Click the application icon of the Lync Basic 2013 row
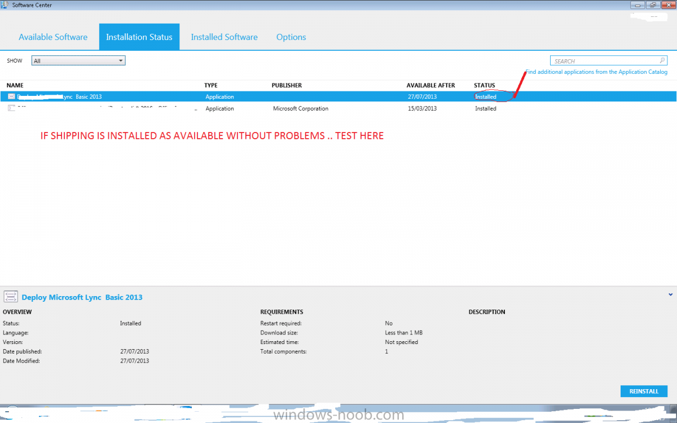Screen dimensions: 677x423 [x=11, y=96]
